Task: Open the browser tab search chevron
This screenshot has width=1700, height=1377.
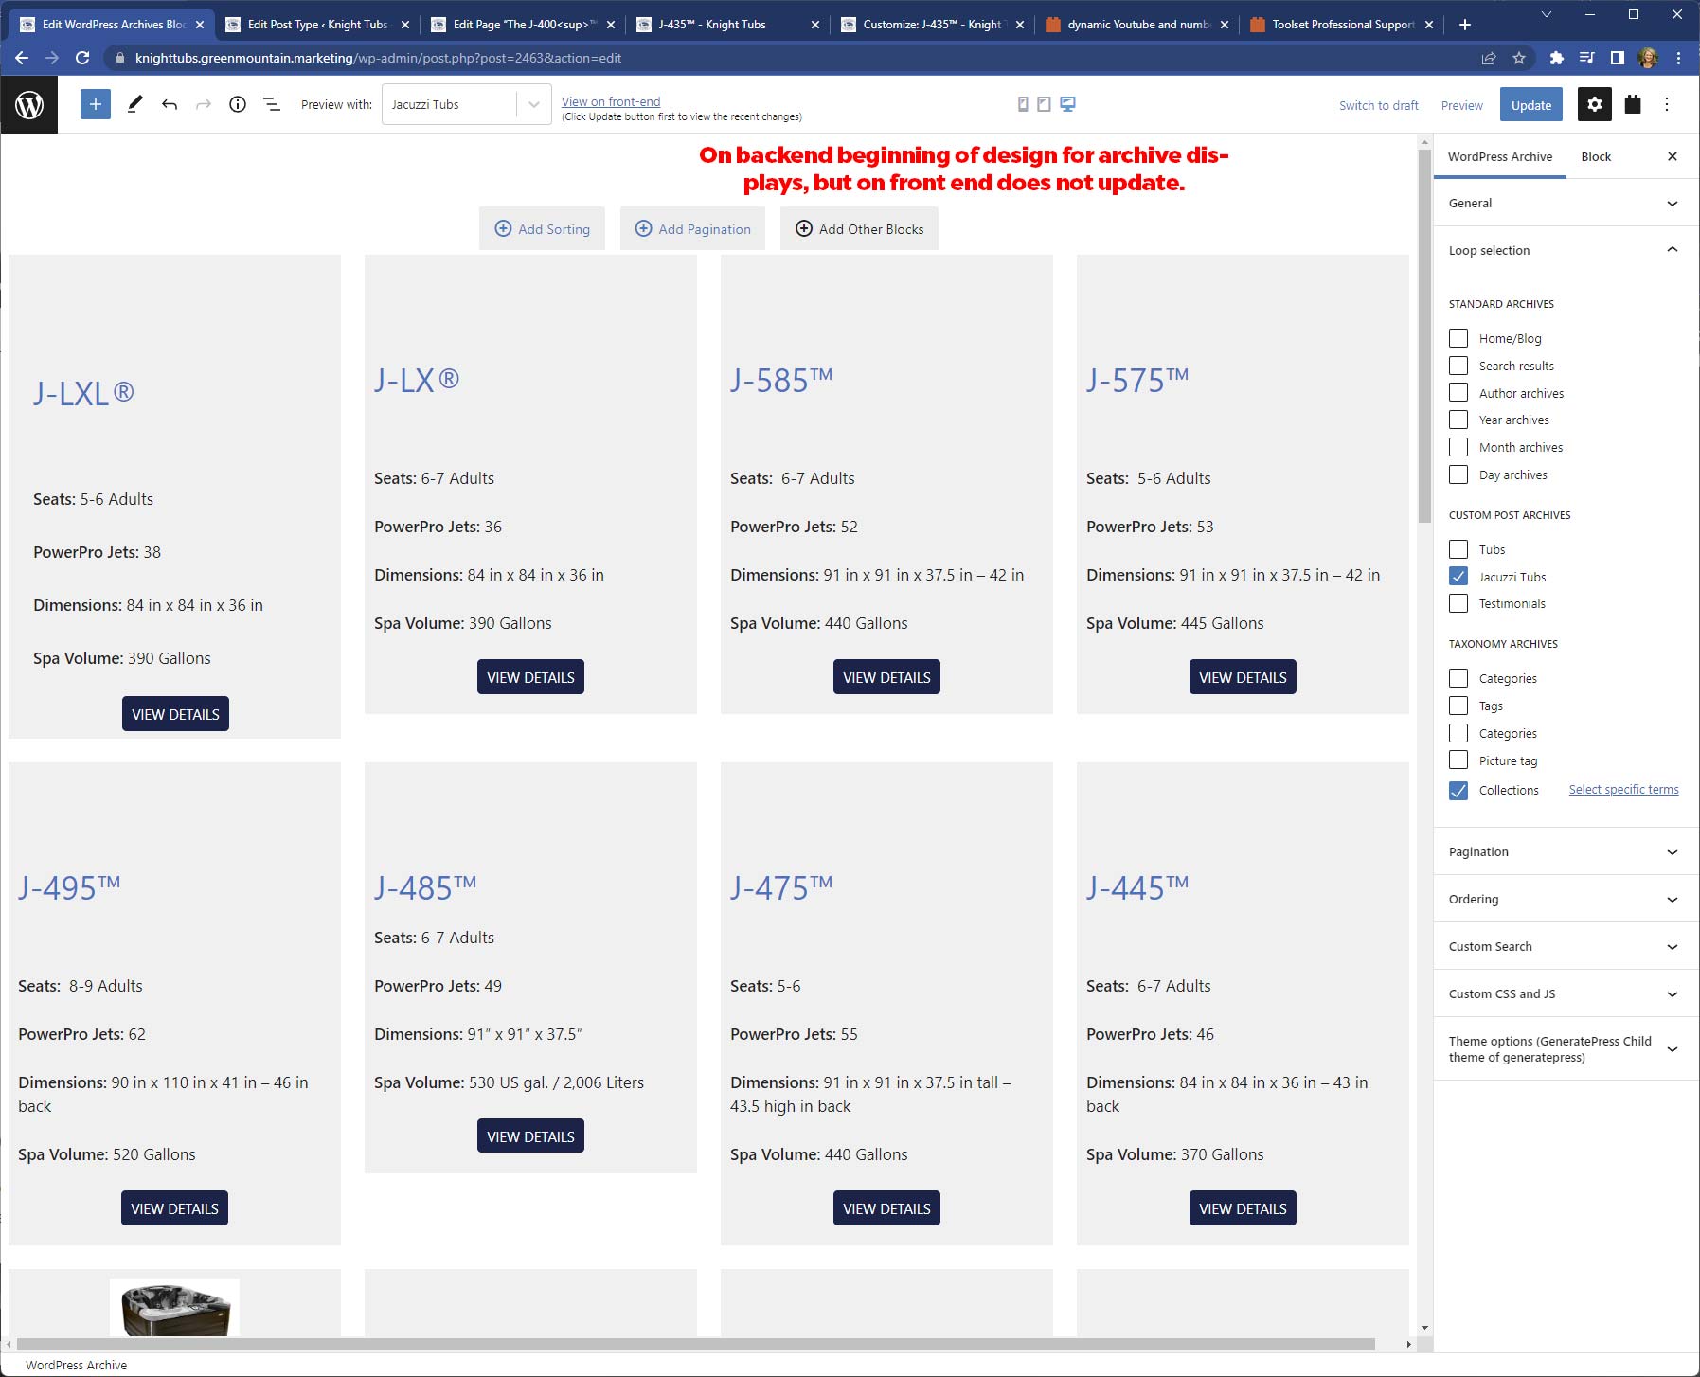Action: pos(1547,15)
